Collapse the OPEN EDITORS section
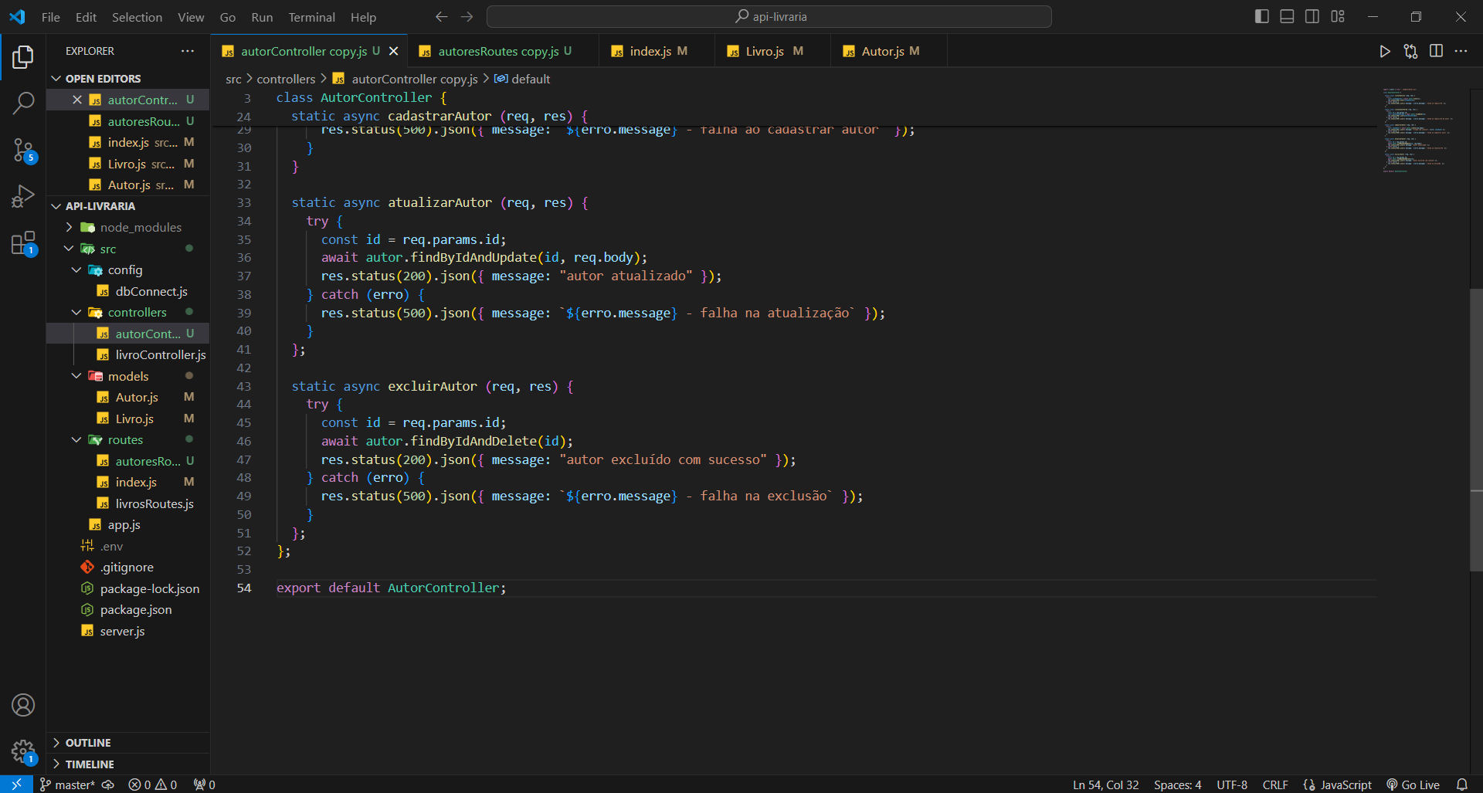This screenshot has height=793, width=1483. click(128, 79)
